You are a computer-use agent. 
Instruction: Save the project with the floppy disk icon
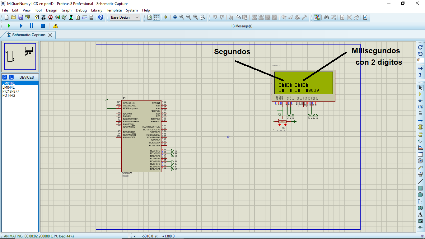(x=20, y=17)
